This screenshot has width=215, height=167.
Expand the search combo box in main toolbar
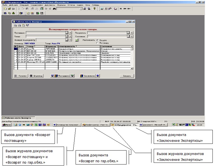click(x=81, y=9)
